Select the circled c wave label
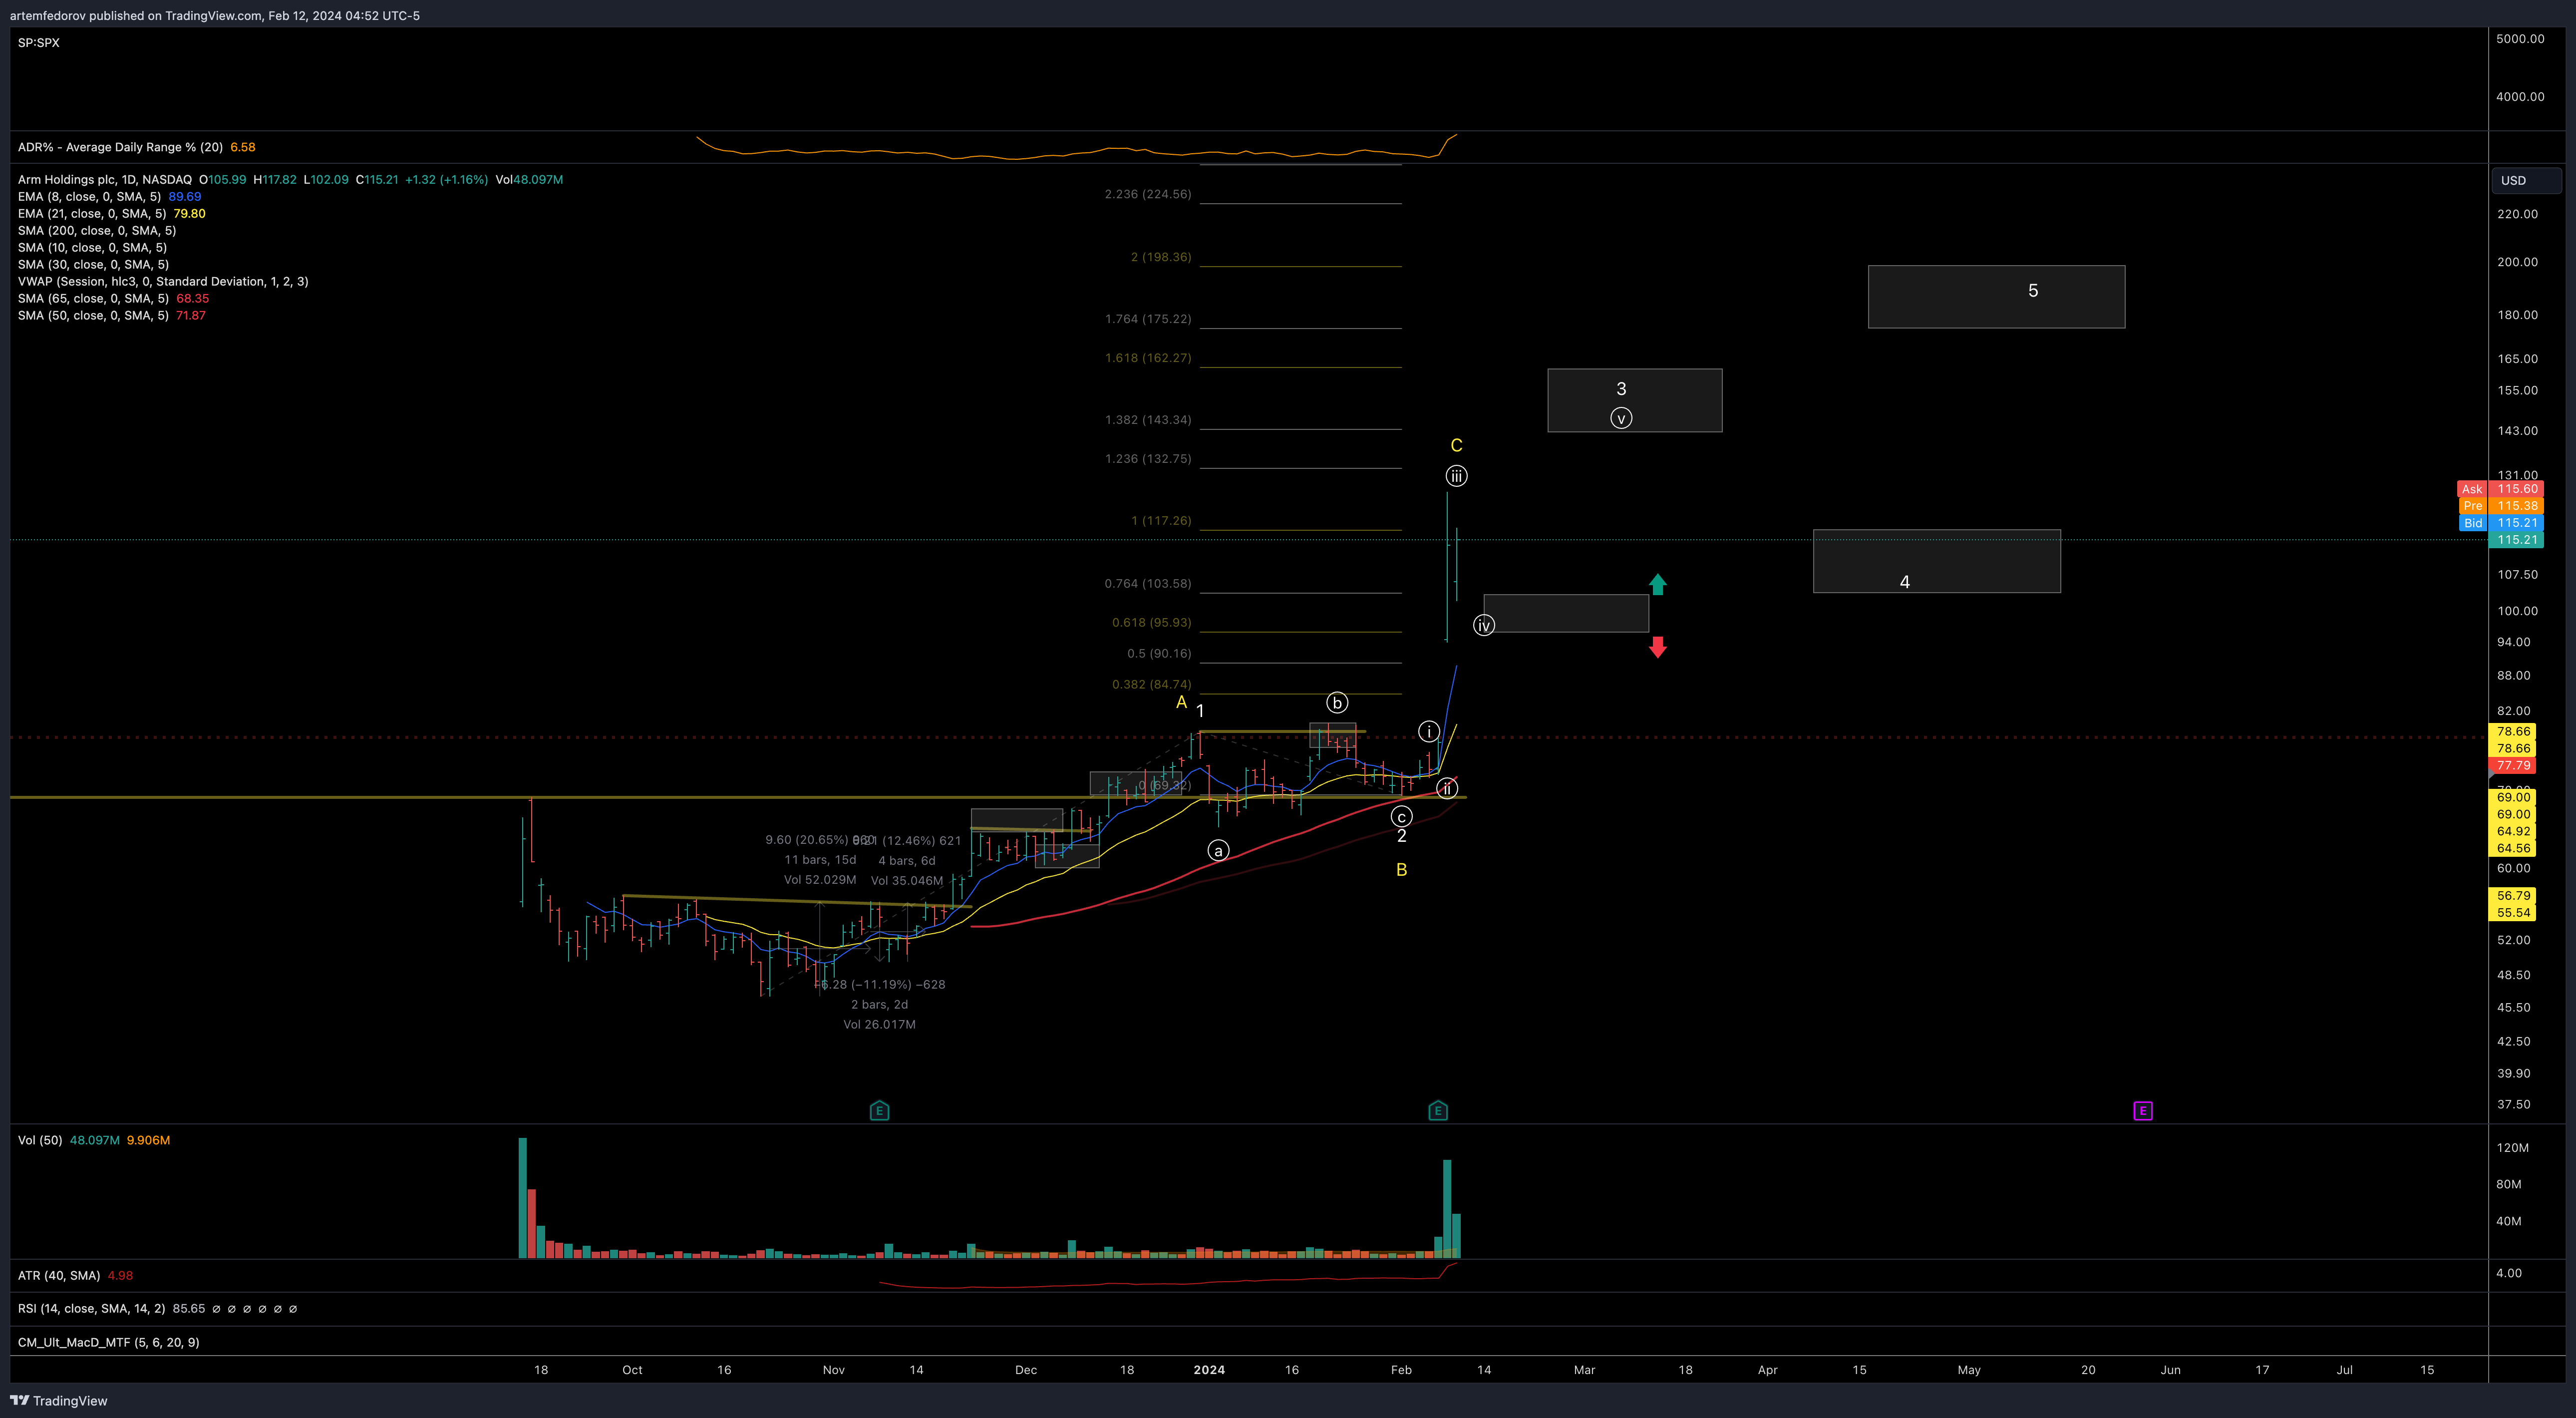2576x1418 pixels. [1402, 817]
